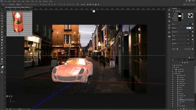This screenshot has height=110, width=196.
Task: Open the Diffuse texture menu icon
Action: [x=183, y=14]
